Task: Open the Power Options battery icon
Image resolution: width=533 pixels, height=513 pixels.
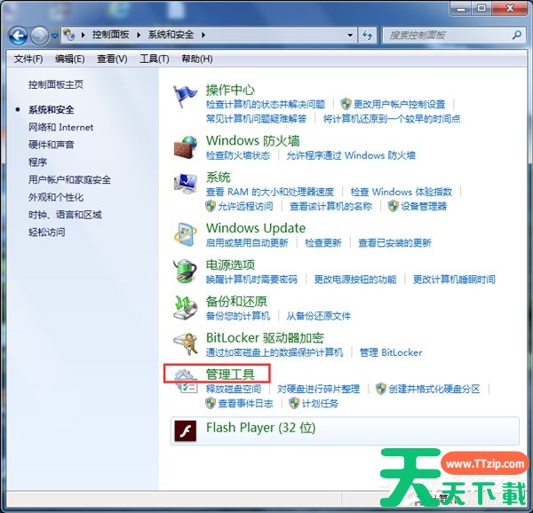Action: 186,271
